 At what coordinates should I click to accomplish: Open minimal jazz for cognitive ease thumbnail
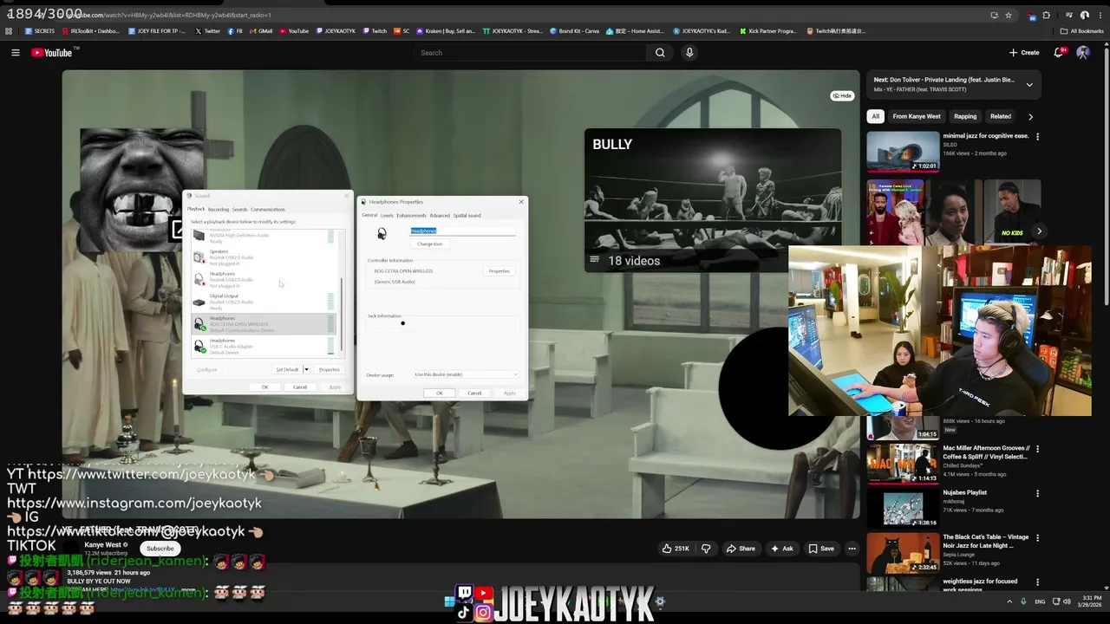tap(903, 152)
